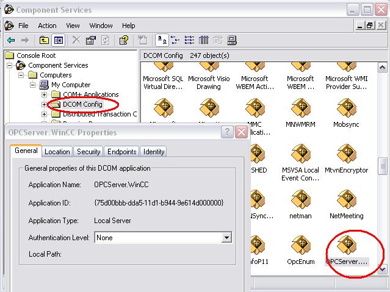Click the Delete X icon in the toolbar
Image resolution: width=390 pixels, height=292 pixels.
[x=76, y=40]
